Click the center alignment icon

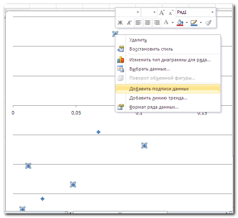click(x=147, y=23)
